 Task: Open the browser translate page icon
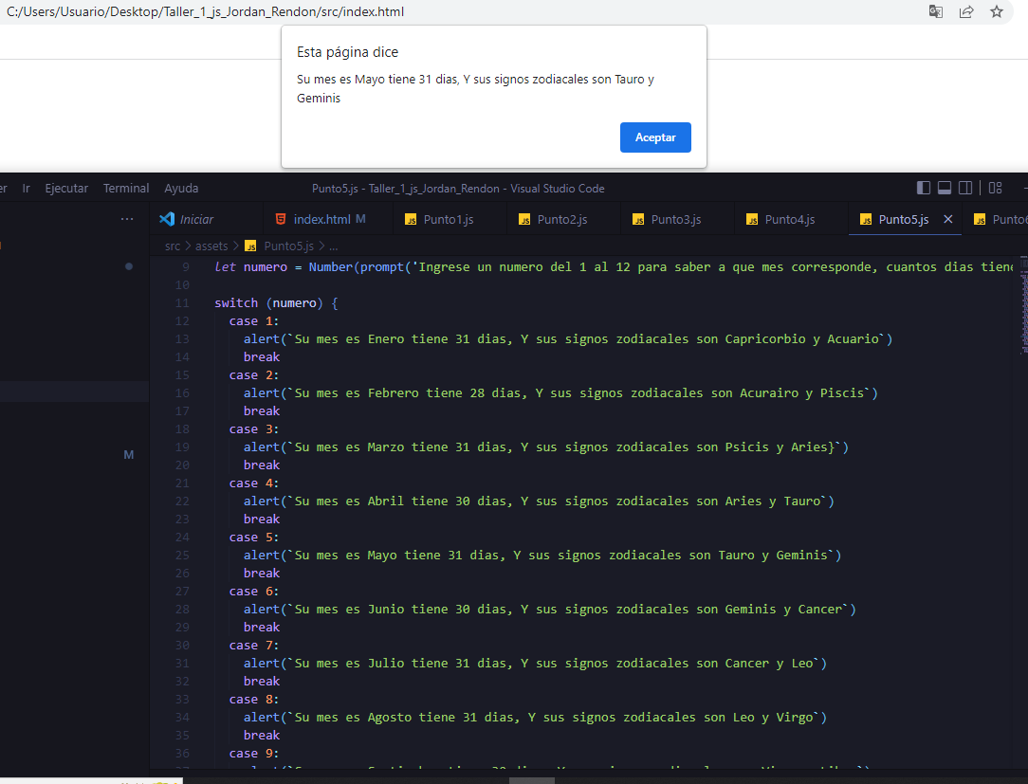pyautogui.click(x=936, y=11)
